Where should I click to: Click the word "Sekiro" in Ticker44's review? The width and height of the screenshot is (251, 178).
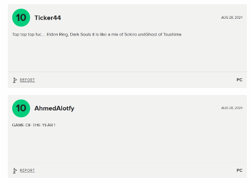[131, 34]
